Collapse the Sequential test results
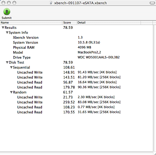Image resolution: width=156 pixels, height=155 pixels. pos(11,67)
